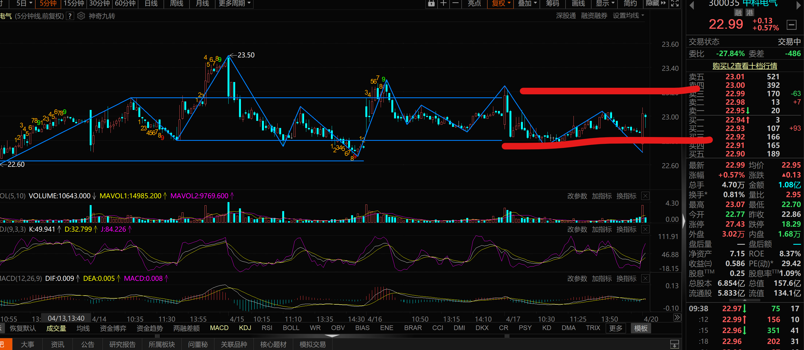Collapse the quote panel with the minus box

tap(791, 25)
